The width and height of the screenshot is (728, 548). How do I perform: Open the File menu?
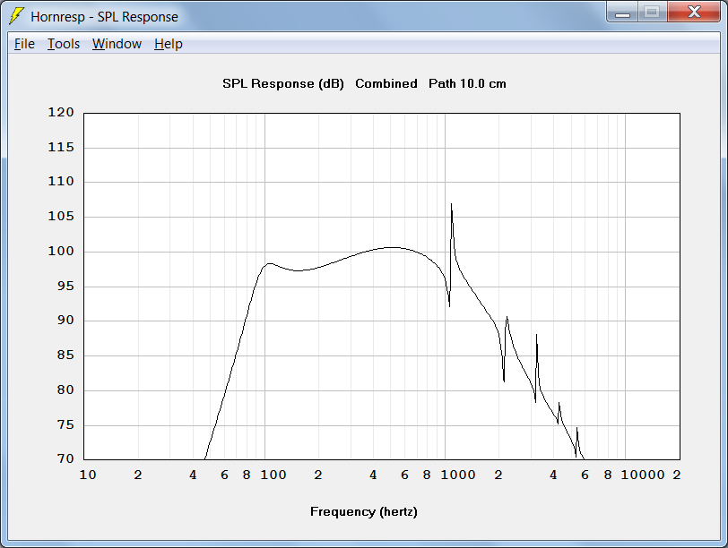pyautogui.click(x=24, y=44)
